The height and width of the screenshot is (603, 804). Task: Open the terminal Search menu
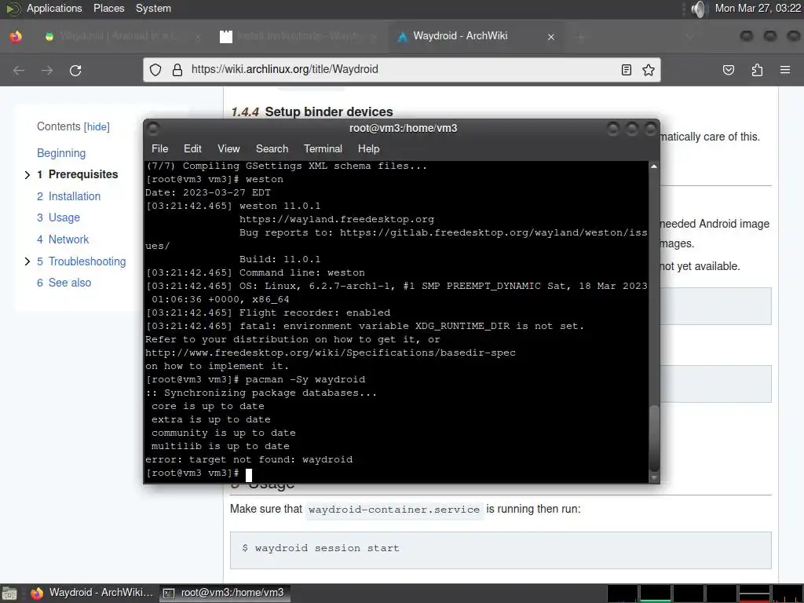[272, 148]
